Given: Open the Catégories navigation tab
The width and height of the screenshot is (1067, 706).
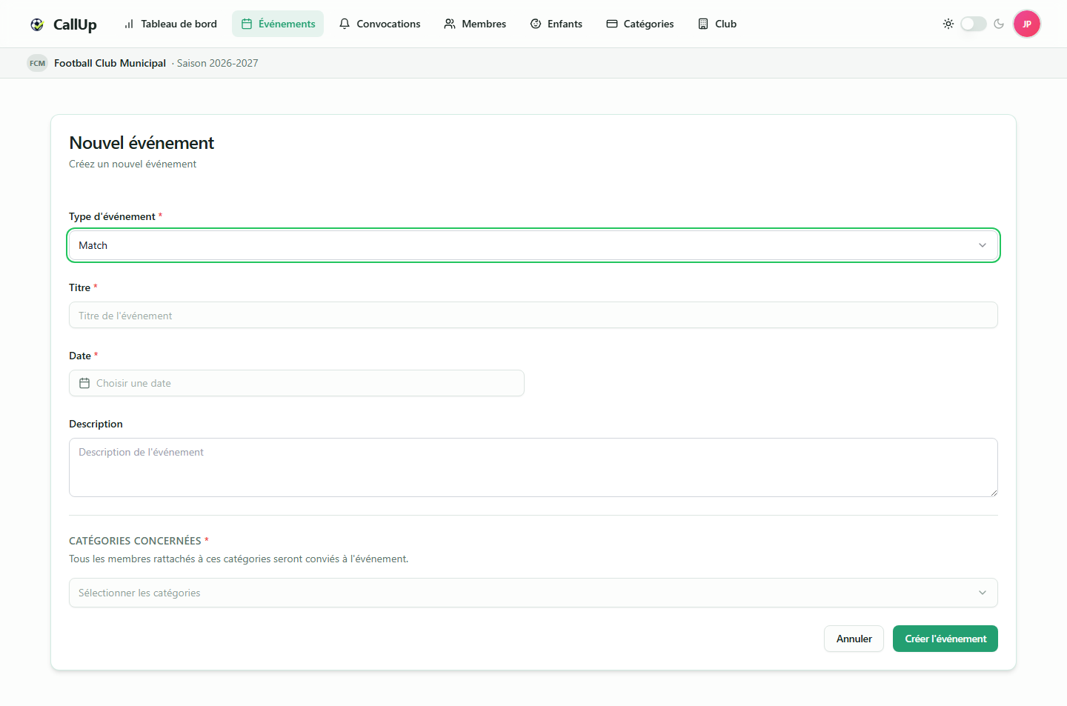Looking at the screenshot, I should click(640, 24).
